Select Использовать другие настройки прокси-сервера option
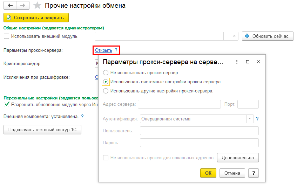The height and width of the screenshot is (188, 297). 106,91
